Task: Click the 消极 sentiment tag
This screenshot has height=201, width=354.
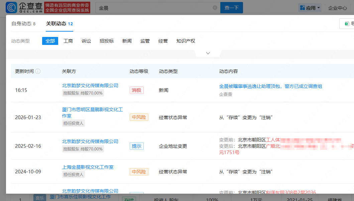Action: point(136,90)
